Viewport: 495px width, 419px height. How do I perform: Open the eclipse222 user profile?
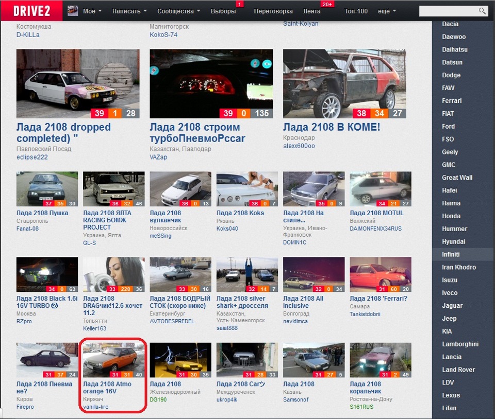coord(32,157)
